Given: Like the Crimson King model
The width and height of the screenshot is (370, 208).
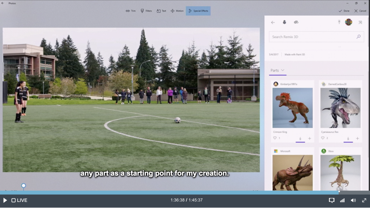Looking at the screenshot, I should (x=275, y=138).
